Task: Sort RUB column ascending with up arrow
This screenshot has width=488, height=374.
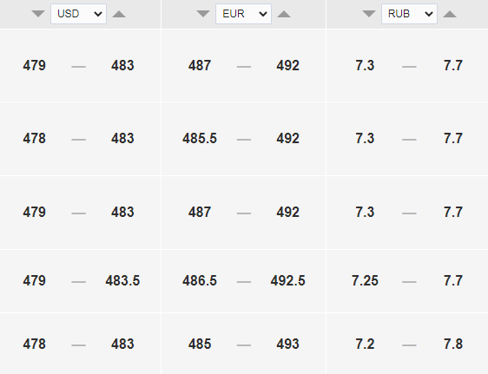Action: pos(450,14)
